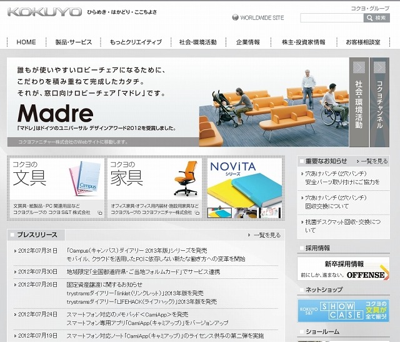Open スマートフォン専用アプリ CamiApp バージョンアップ release
The image size is (400, 342).
147,323
